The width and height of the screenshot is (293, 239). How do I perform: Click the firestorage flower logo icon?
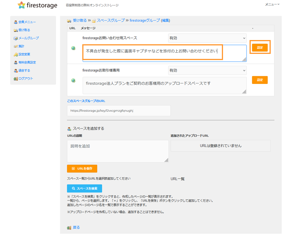click(x=22, y=5)
